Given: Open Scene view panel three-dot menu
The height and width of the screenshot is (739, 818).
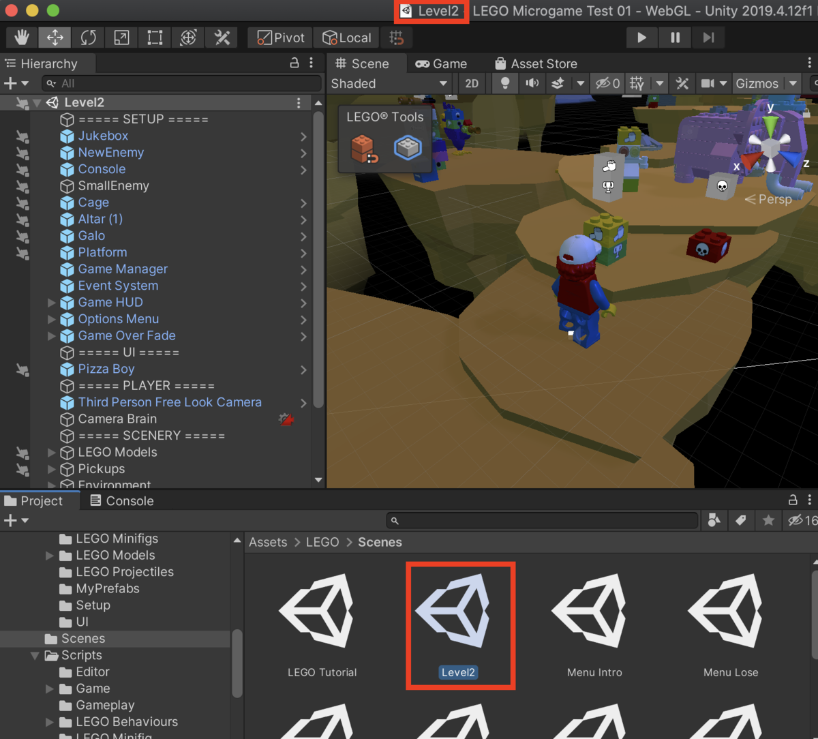Looking at the screenshot, I should [810, 63].
